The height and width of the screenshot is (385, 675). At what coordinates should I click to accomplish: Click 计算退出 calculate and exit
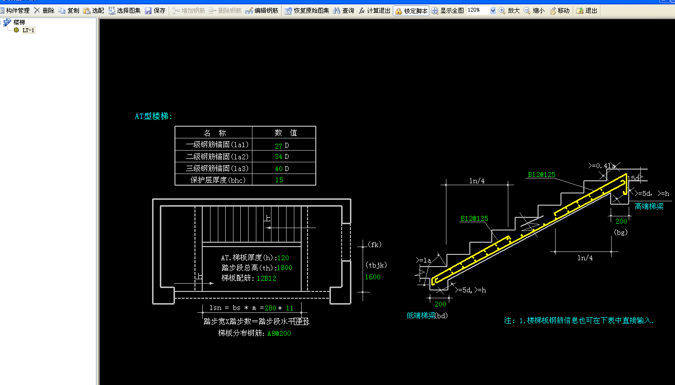[374, 10]
